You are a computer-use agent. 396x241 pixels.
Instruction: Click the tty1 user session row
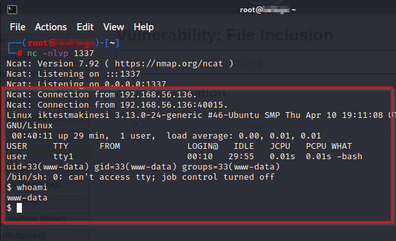pyautogui.click(x=184, y=157)
